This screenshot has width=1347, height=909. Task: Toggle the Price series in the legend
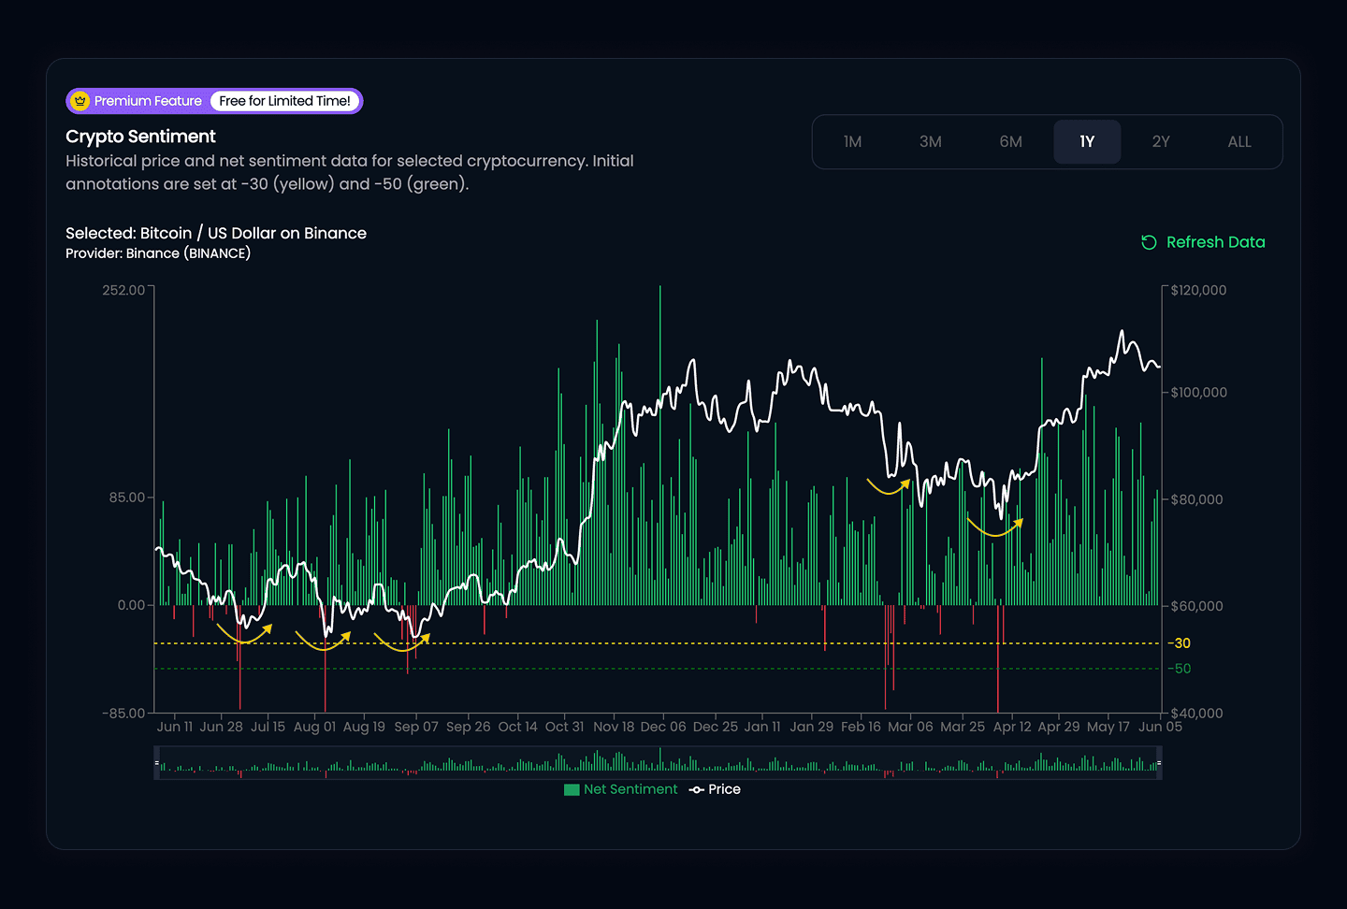click(x=715, y=789)
